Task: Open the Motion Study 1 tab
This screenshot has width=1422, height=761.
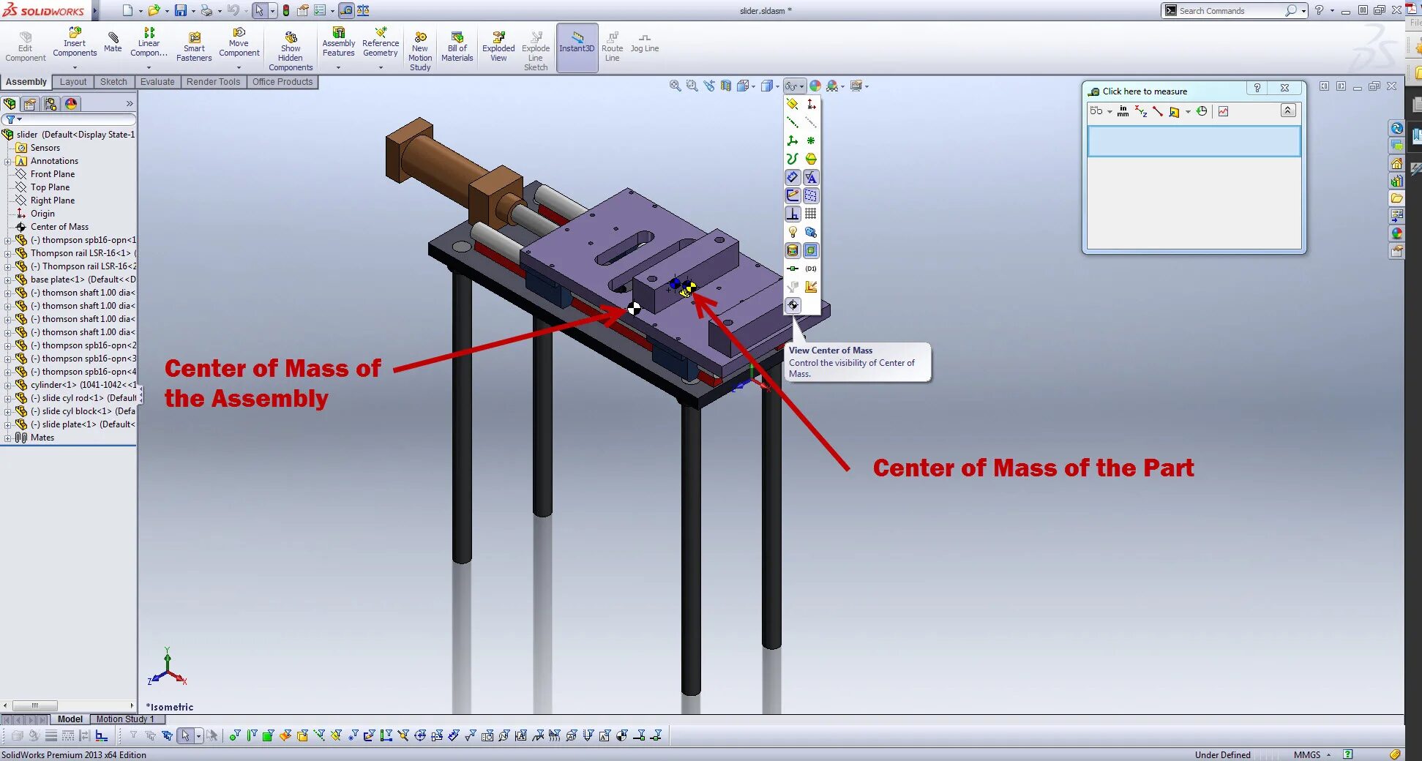Action: (125, 719)
